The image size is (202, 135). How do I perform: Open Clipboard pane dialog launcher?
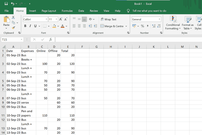coord(19,33)
